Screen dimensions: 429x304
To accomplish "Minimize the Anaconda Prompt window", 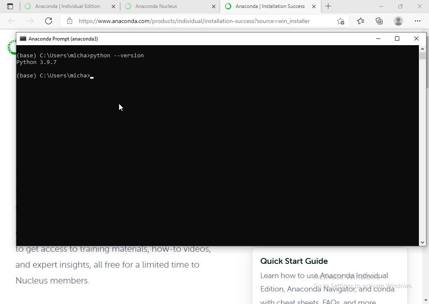I will click(x=378, y=39).
